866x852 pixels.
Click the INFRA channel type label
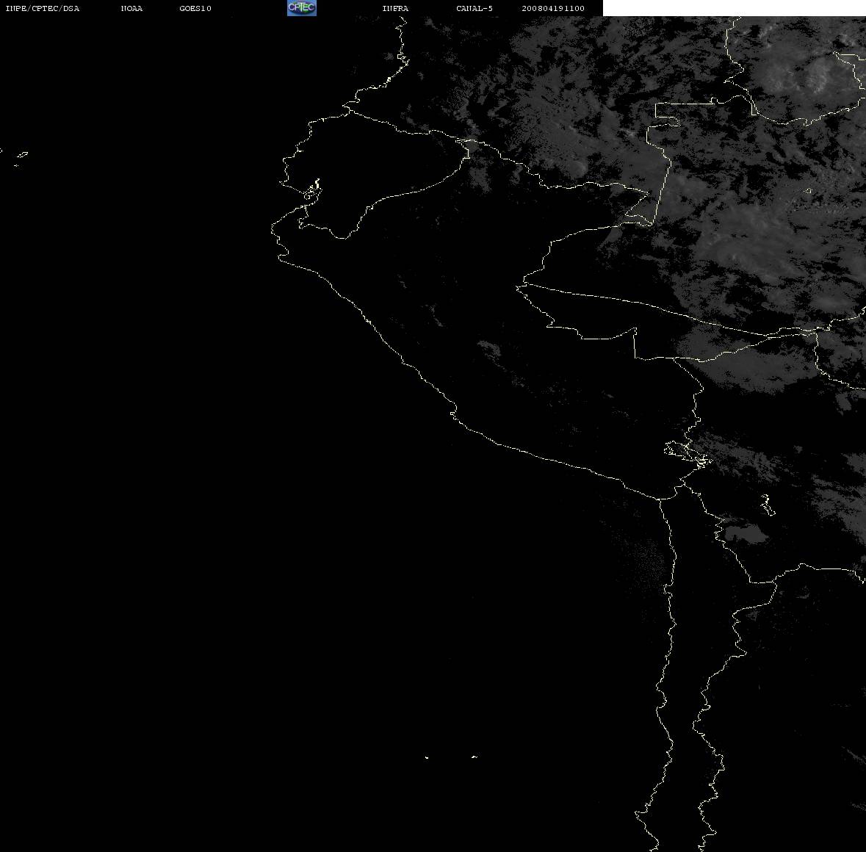pos(395,8)
